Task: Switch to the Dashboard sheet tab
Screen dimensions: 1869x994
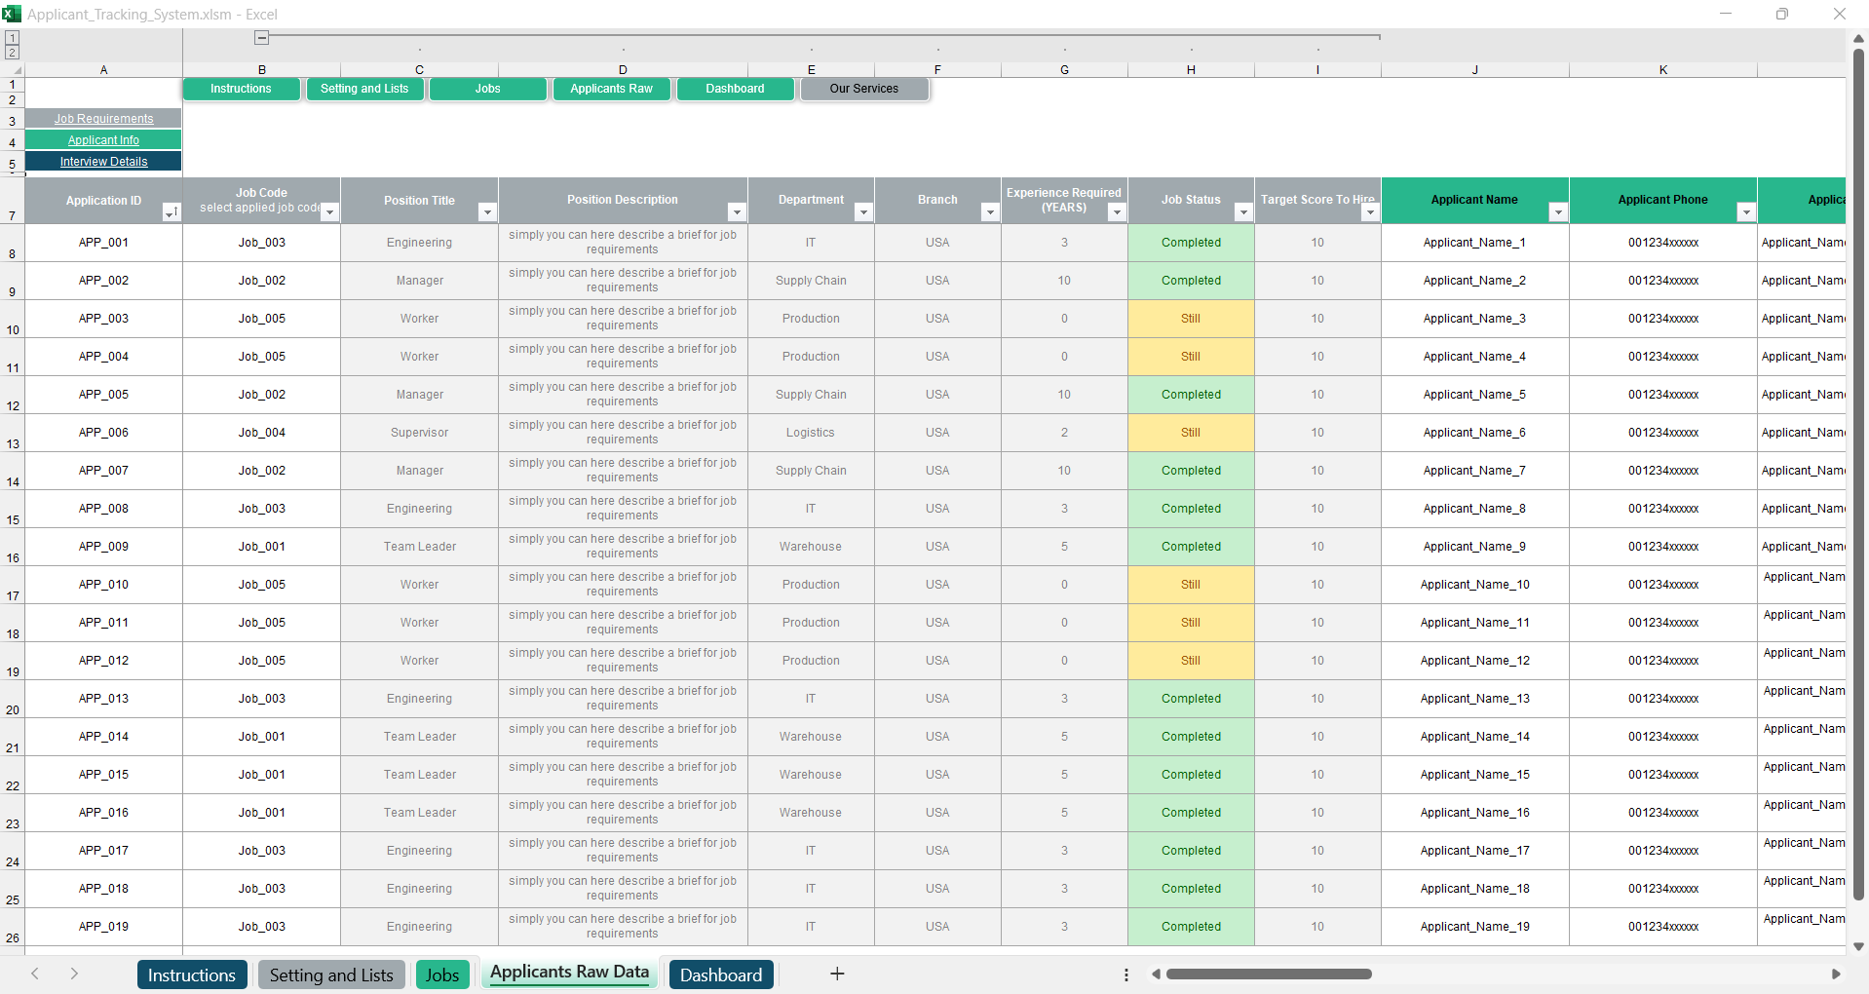Action: [720, 975]
